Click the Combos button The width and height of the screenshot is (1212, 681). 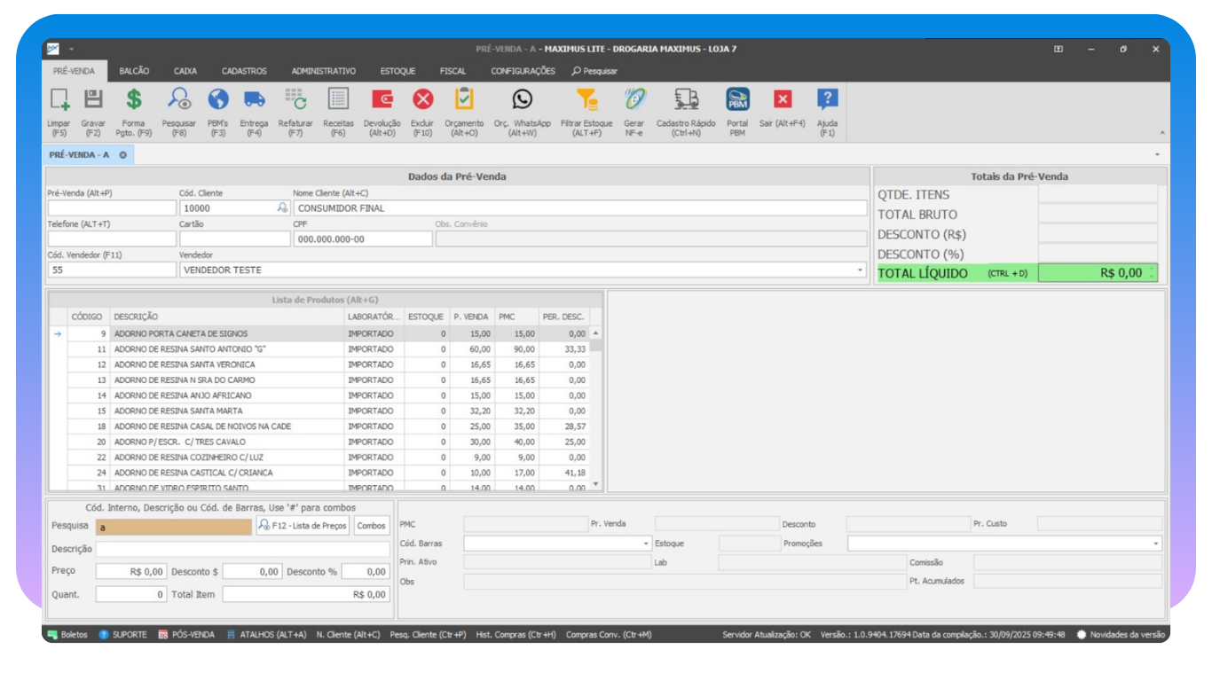point(371,526)
